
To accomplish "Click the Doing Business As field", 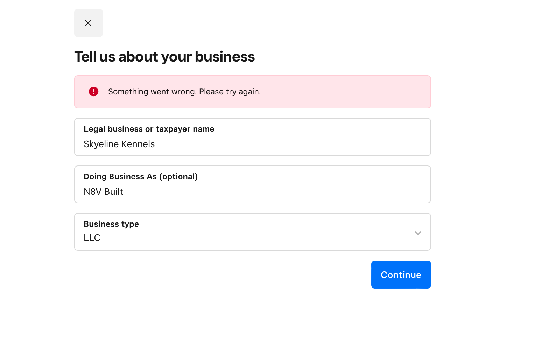I will (x=252, y=191).
